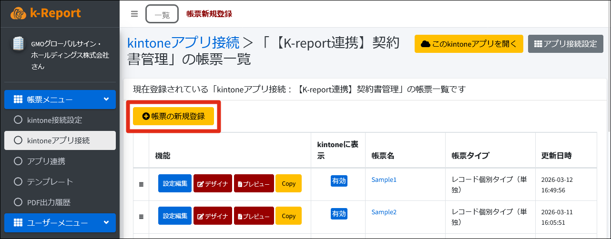Toggle 有効 badge for Sample1
This screenshot has width=611, height=239.
339,180
